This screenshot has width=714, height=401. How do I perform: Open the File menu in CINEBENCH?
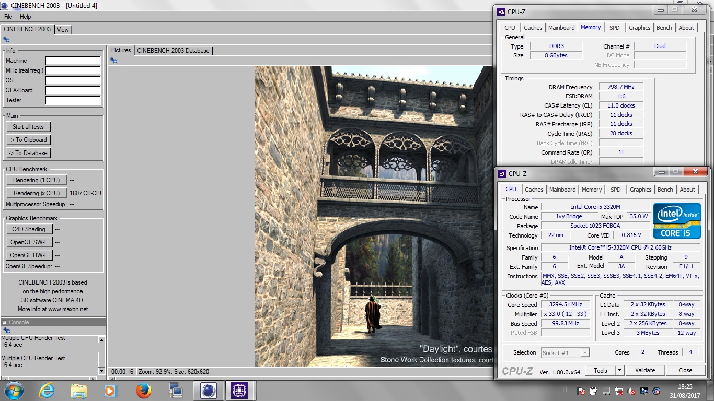pyautogui.click(x=8, y=17)
